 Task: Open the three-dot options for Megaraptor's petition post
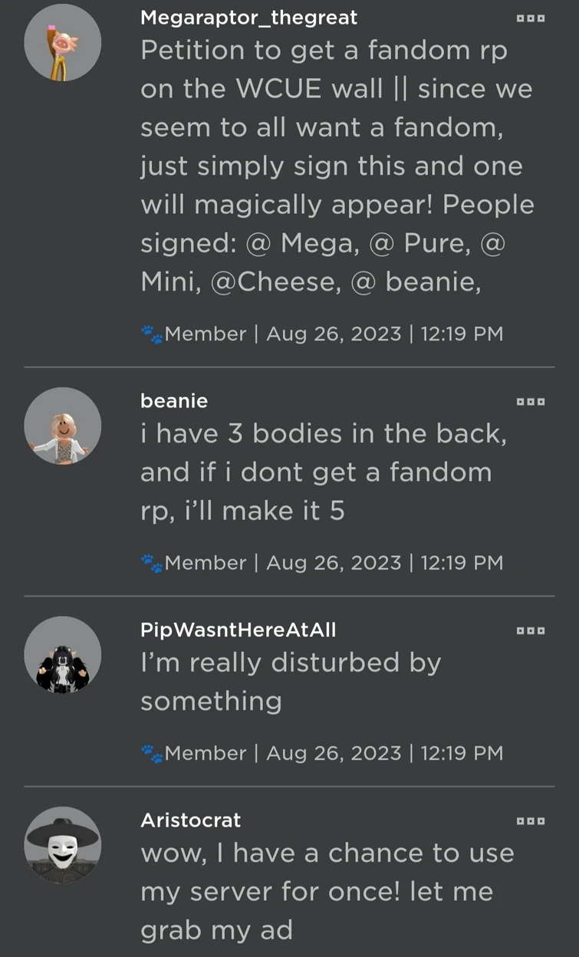[x=531, y=18]
